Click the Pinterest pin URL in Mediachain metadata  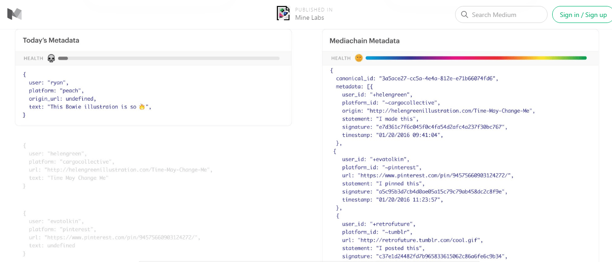click(435, 175)
